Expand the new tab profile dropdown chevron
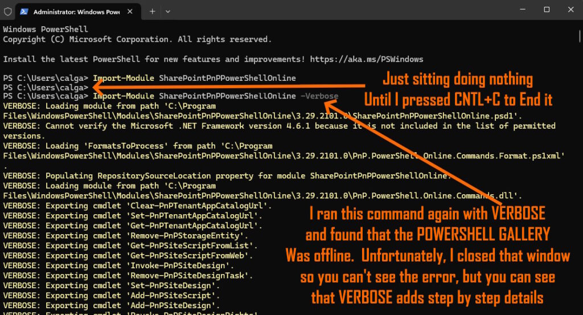This screenshot has height=315, width=583. tap(168, 11)
